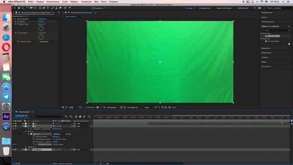
Task: Open the active camera view dropdown
Action: tap(135, 107)
